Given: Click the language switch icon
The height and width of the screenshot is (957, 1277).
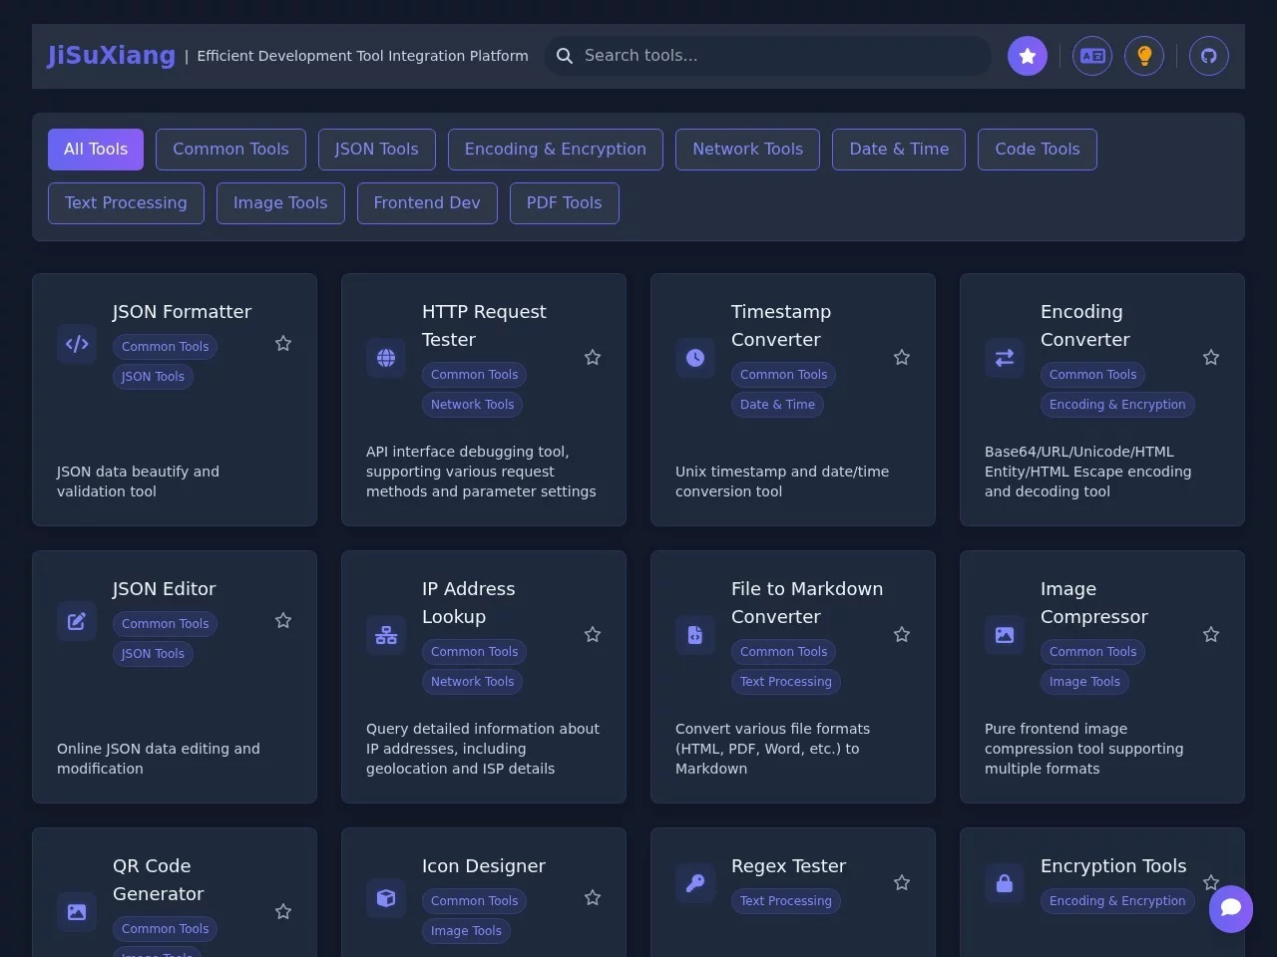Looking at the screenshot, I should [x=1092, y=56].
